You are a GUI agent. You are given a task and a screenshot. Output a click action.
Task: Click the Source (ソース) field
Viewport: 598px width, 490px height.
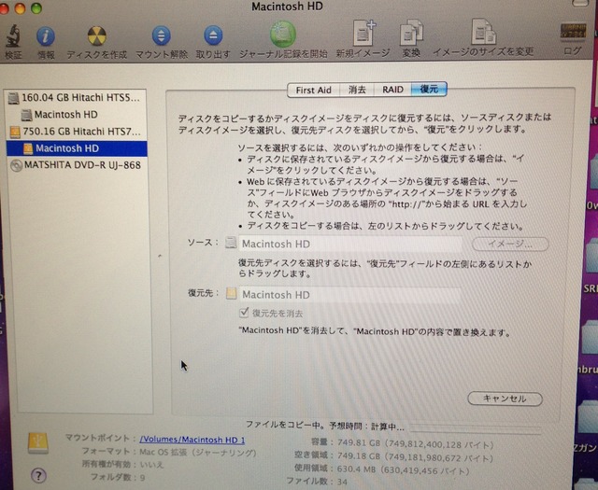tap(350, 244)
